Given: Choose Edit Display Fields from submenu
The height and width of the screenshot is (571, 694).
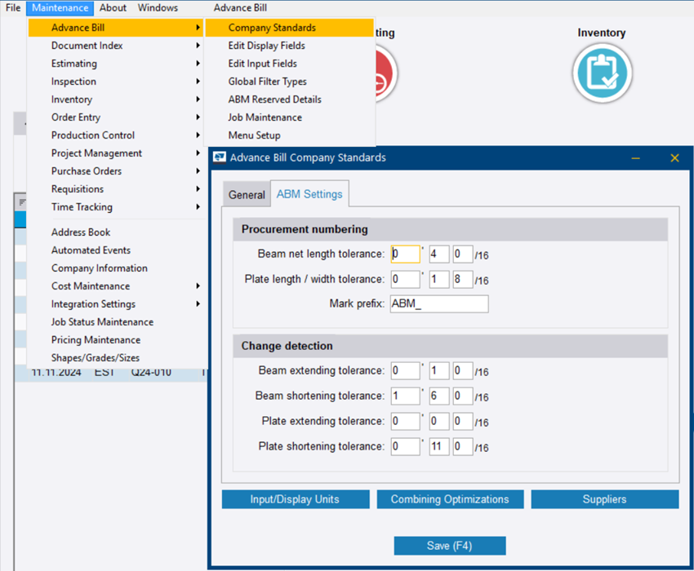Looking at the screenshot, I should [x=290, y=46].
